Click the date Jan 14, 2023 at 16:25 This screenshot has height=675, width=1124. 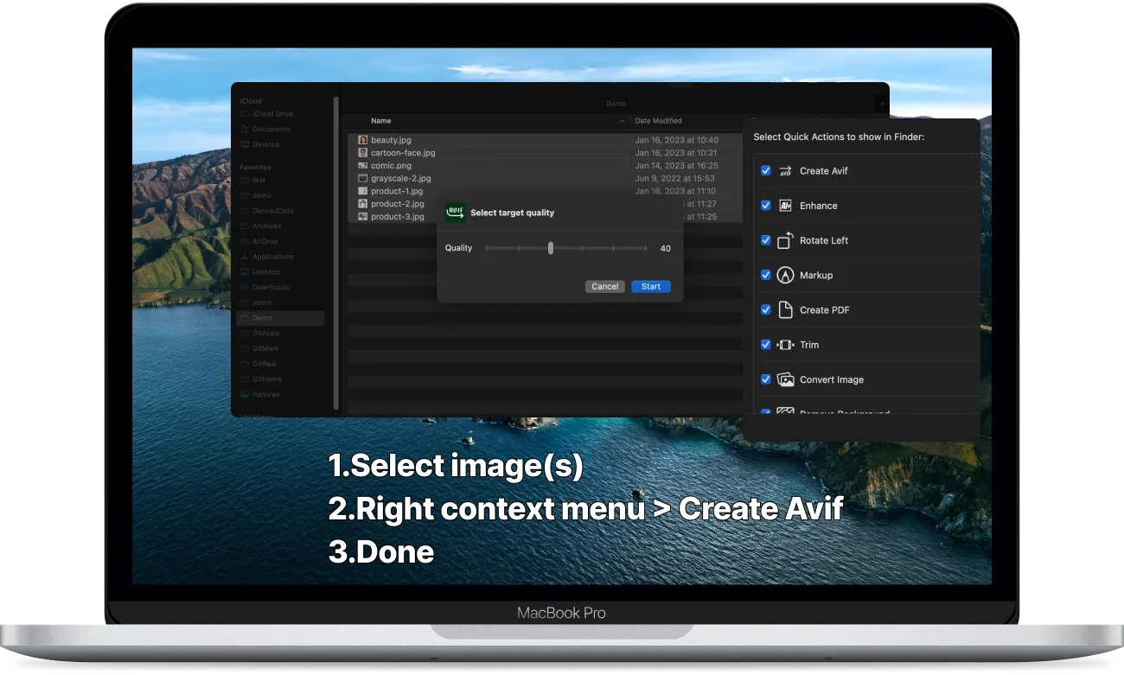click(677, 166)
